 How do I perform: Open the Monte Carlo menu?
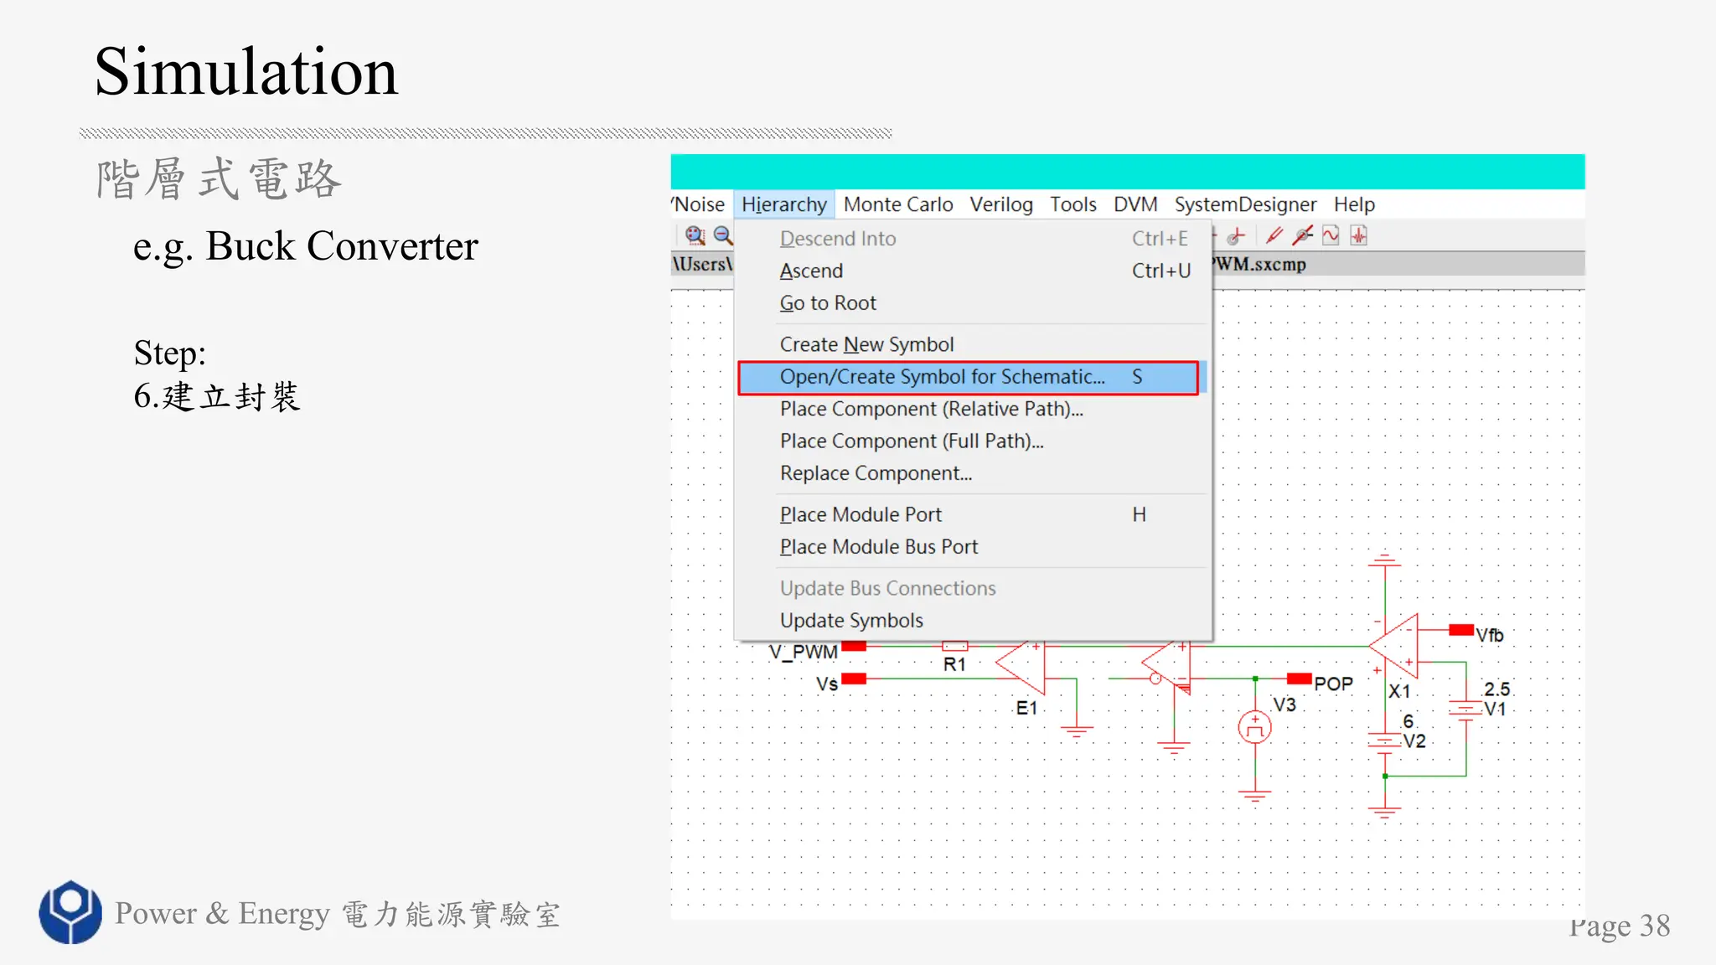(x=897, y=204)
